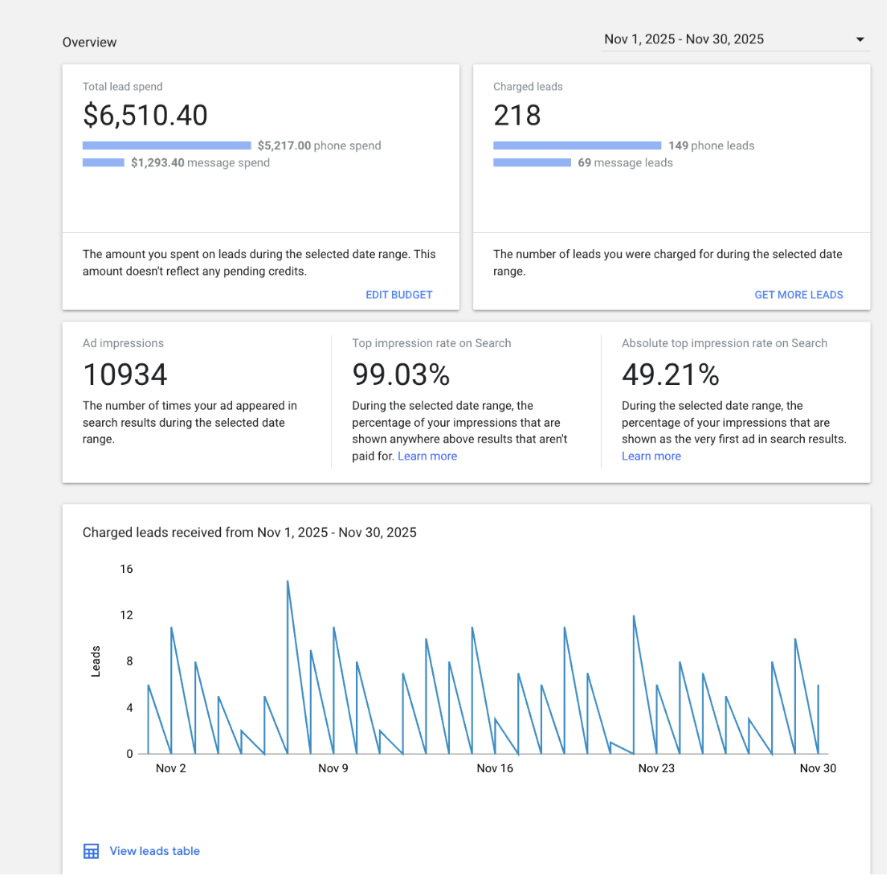Click the message spend bar
890x892 pixels.
104,162
